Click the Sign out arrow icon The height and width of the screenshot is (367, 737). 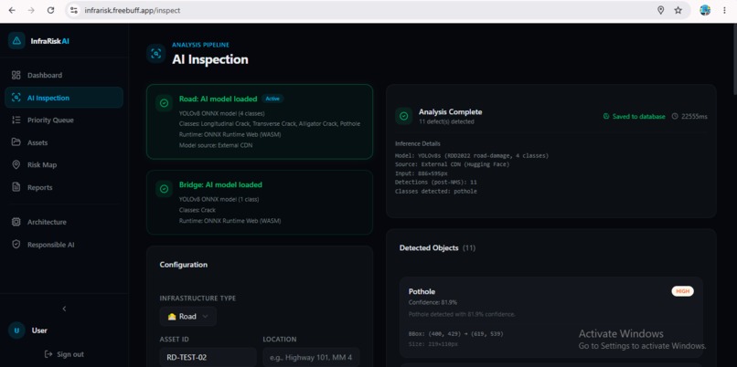point(48,354)
